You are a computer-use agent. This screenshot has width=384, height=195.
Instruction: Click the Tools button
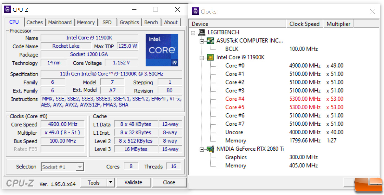[x=94, y=182]
